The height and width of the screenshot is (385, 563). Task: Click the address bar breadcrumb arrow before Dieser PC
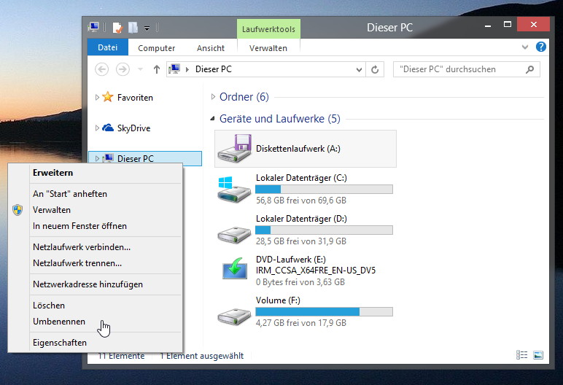click(187, 69)
